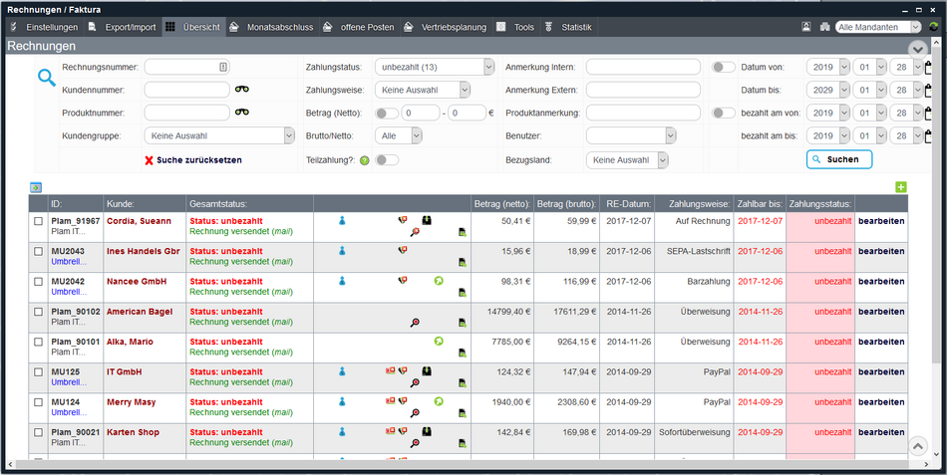Viewport: 947px width, 475px height.
Task: Tick checkbox for invoice MU125
Action: point(38,371)
